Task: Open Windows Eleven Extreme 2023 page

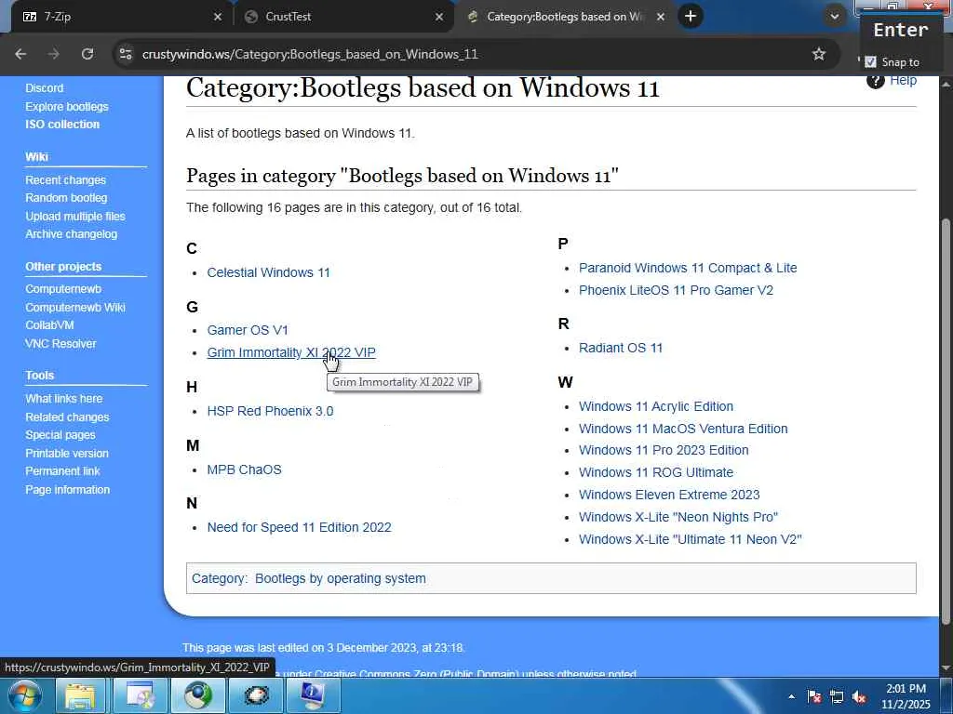Action: [x=669, y=495]
